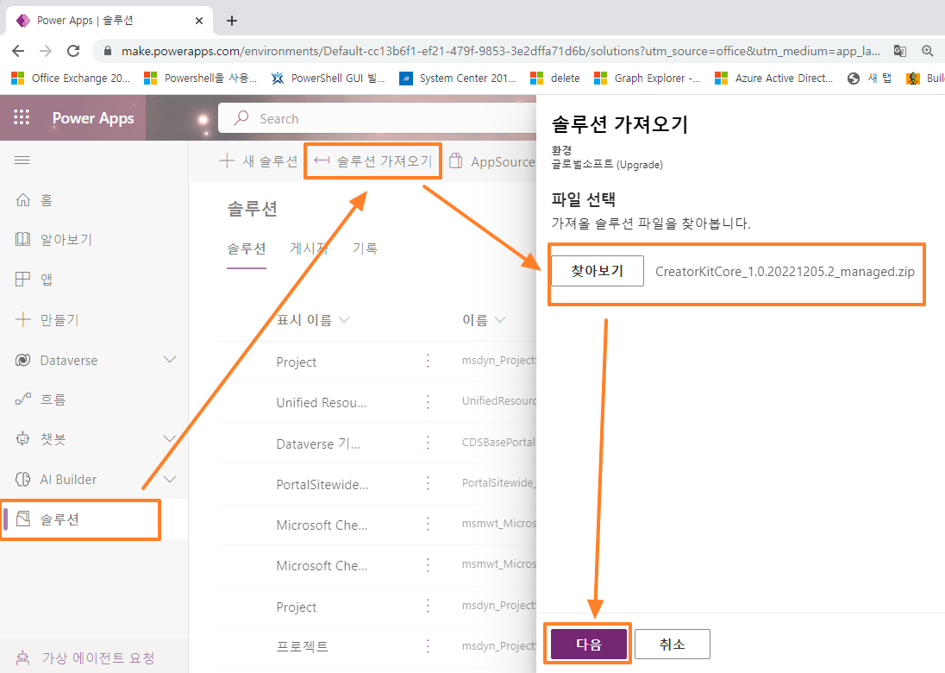Open AppSource from the toolbar
Viewport: 945px width, 673px height.
pos(491,161)
